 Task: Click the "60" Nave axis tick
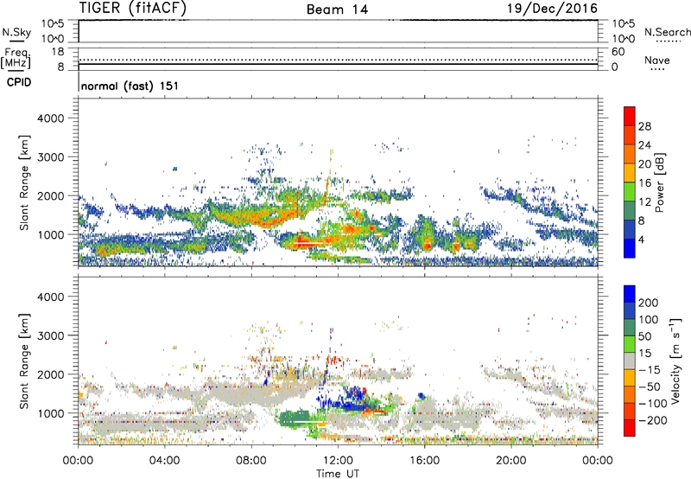coord(618,52)
